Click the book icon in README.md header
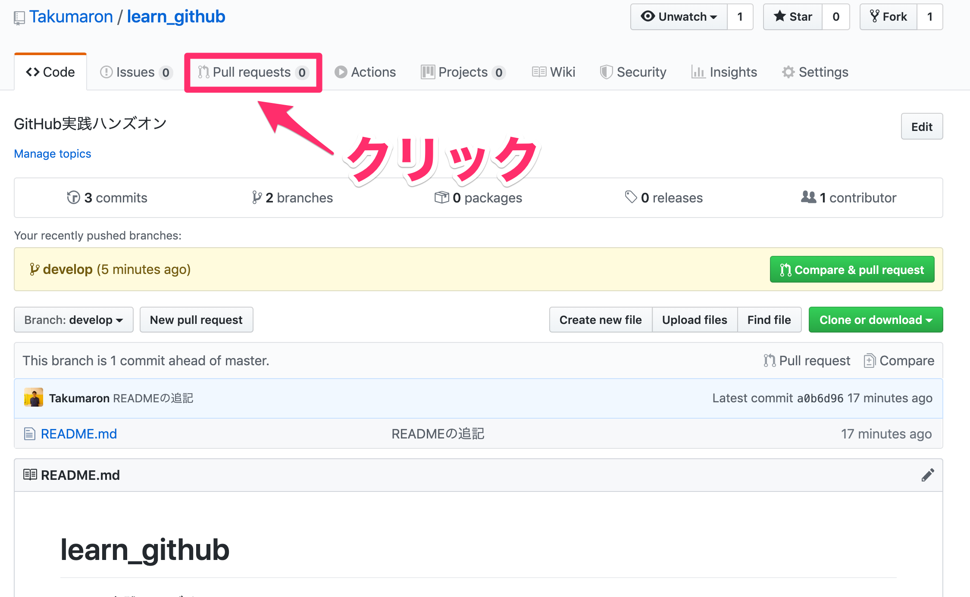The image size is (970, 597). coord(30,475)
